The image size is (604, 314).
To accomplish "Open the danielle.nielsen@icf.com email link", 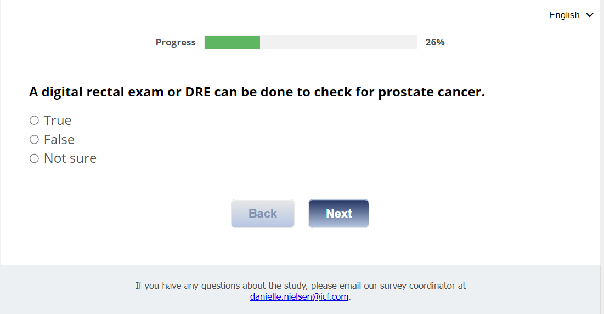I will (299, 296).
